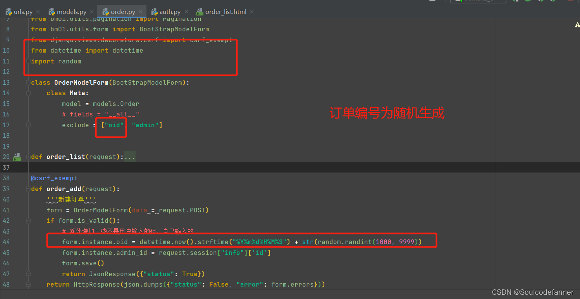Close the models.py tab
The height and width of the screenshot is (299, 580).
pos(92,12)
